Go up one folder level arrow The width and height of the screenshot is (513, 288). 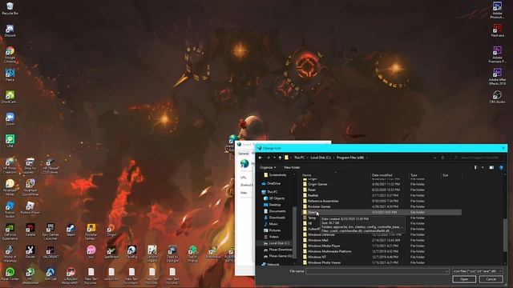click(x=280, y=158)
